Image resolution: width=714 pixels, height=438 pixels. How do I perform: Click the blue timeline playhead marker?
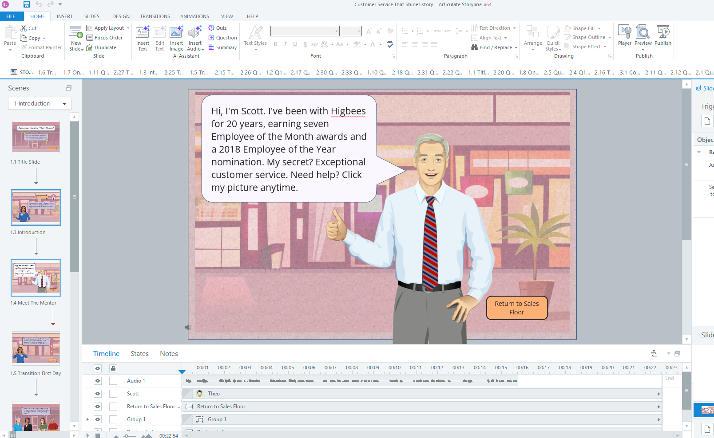coord(182,372)
